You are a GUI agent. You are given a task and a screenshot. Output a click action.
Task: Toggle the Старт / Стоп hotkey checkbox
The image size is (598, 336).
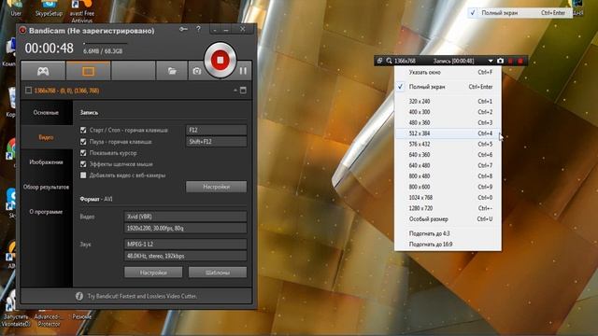pos(83,130)
